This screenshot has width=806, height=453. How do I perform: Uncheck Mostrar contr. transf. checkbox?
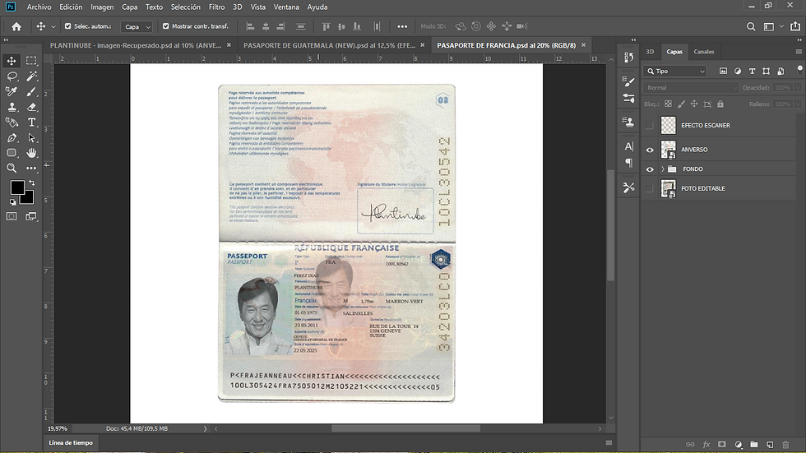coord(166,26)
